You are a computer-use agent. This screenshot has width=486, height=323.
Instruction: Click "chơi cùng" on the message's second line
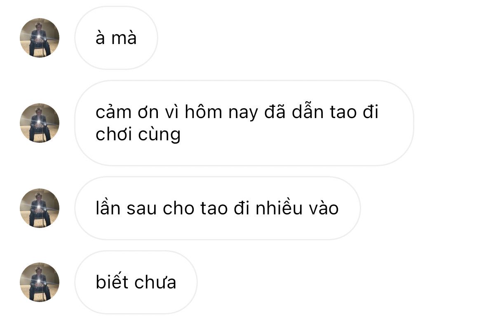tap(138, 135)
